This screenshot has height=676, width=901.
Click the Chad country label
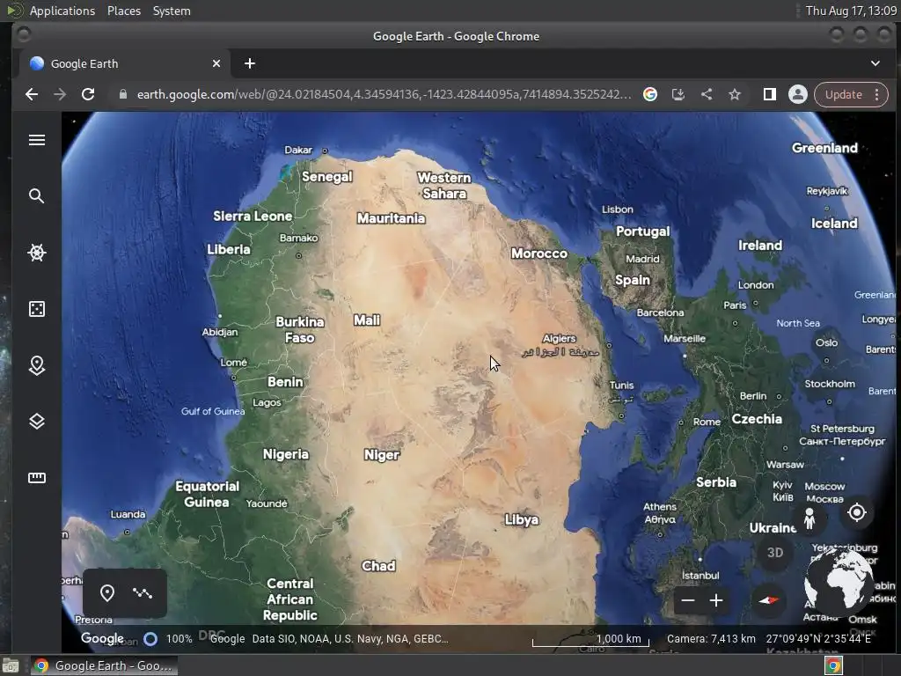378,566
